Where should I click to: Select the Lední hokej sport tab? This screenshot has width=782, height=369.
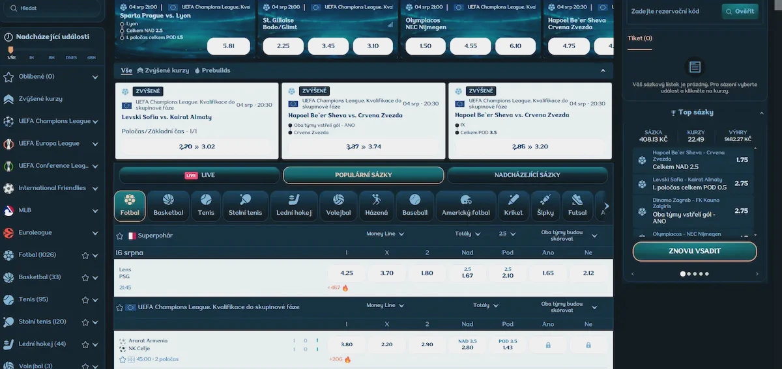(x=293, y=205)
